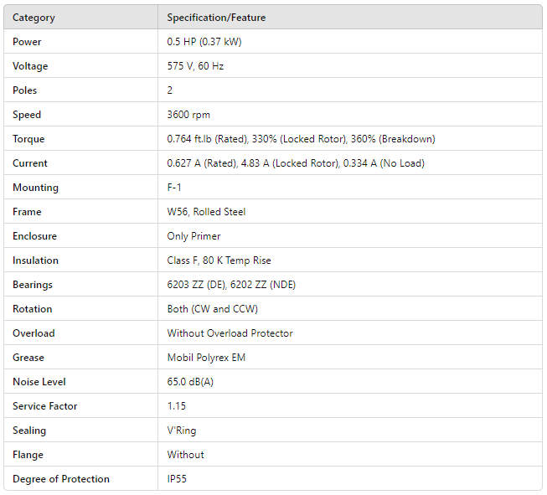This screenshot has height=495, width=547.
Task: Select the Mobil Polyrex EM cell
Action: click(206, 358)
